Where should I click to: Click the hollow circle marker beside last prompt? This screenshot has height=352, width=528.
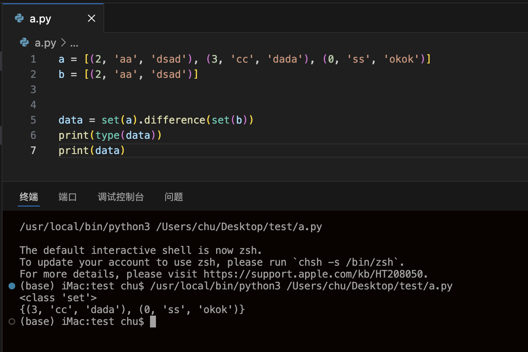[12, 322]
